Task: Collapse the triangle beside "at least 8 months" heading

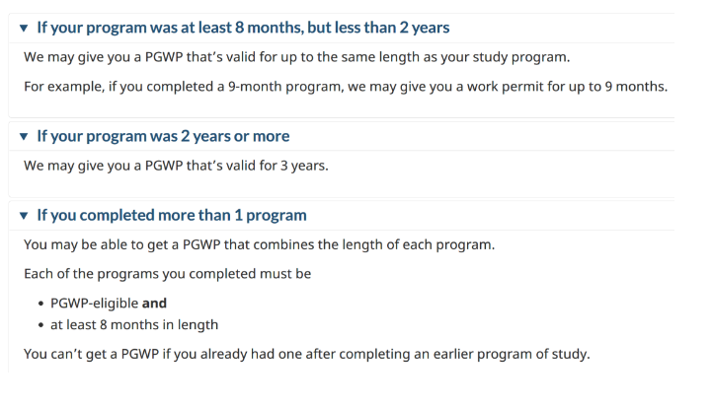Action: [x=24, y=29]
